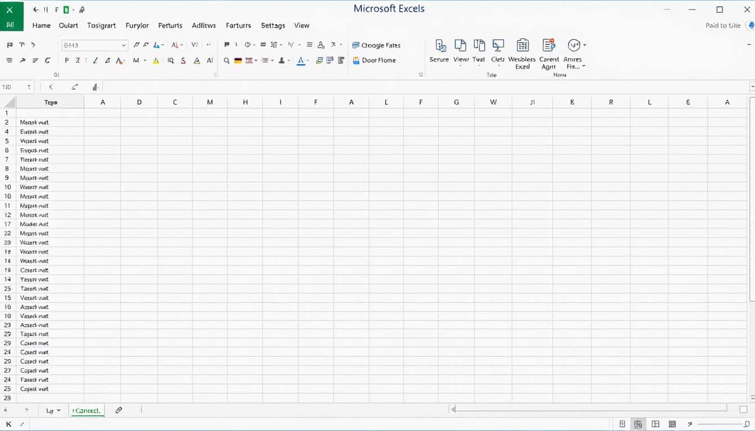Click the IQ icon in ribbon
The width and height of the screenshot is (755, 431).
[x=170, y=61]
